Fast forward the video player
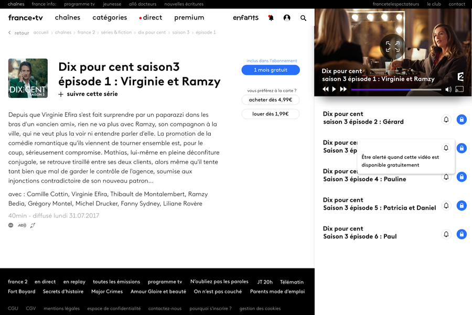The width and height of the screenshot is (472, 315). click(x=344, y=90)
